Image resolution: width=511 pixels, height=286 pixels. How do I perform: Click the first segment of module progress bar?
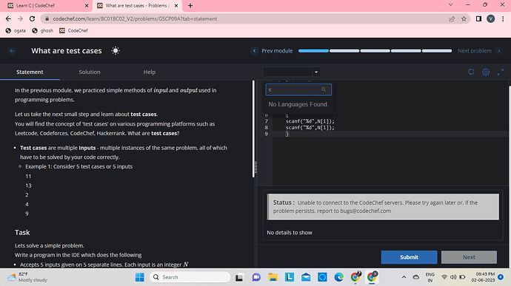pyautogui.click(x=313, y=51)
